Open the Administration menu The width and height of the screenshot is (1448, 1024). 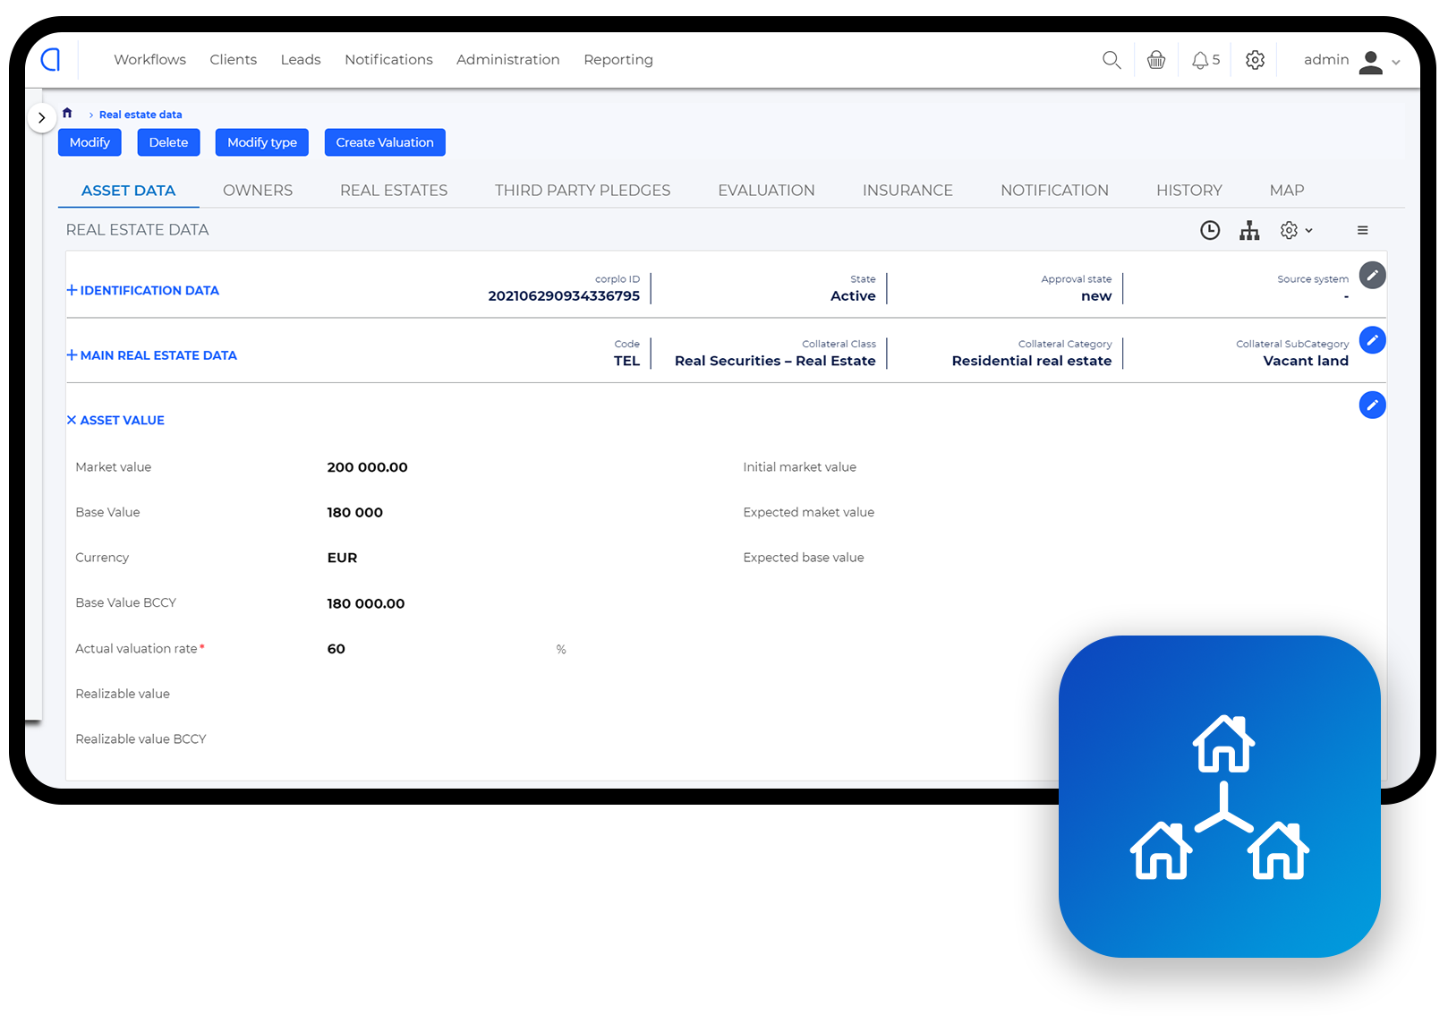pos(507,60)
